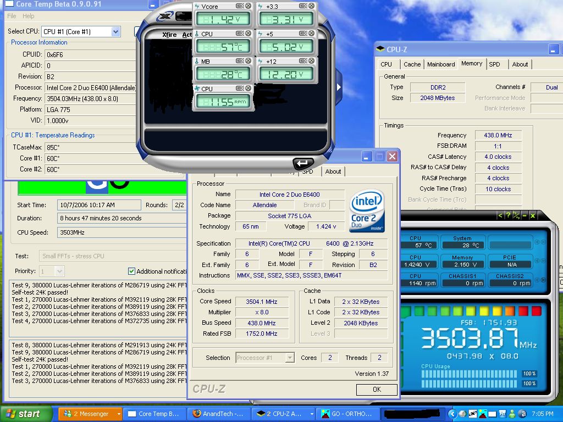Switch to SPD tab in rear CPU-Z window

494,64
